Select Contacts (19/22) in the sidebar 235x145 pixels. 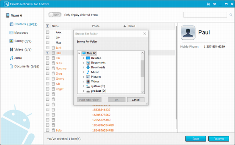(24, 24)
